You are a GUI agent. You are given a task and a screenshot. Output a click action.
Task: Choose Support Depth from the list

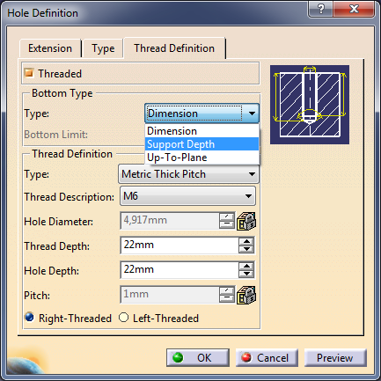[x=201, y=144]
